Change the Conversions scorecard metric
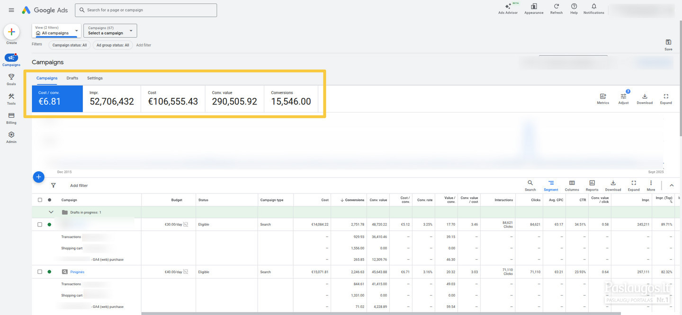The image size is (682, 315). tap(291, 99)
